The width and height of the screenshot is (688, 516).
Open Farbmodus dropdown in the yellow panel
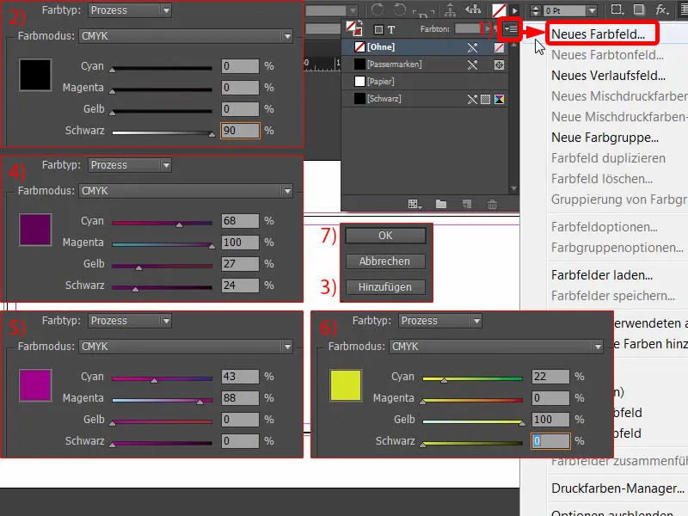click(496, 347)
